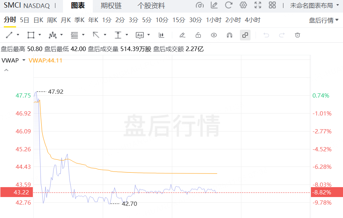Open the 盘后行情 session dropdown

[324, 20]
